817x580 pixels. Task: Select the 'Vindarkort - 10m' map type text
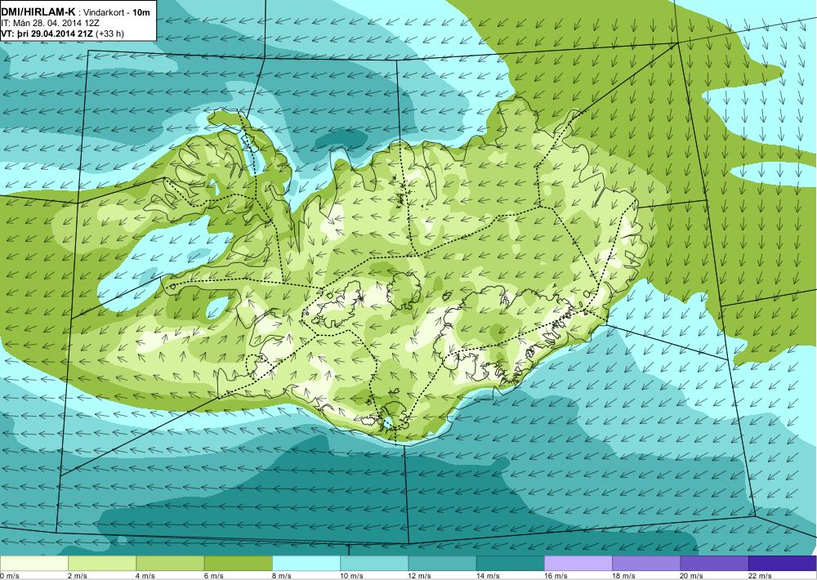click(116, 12)
